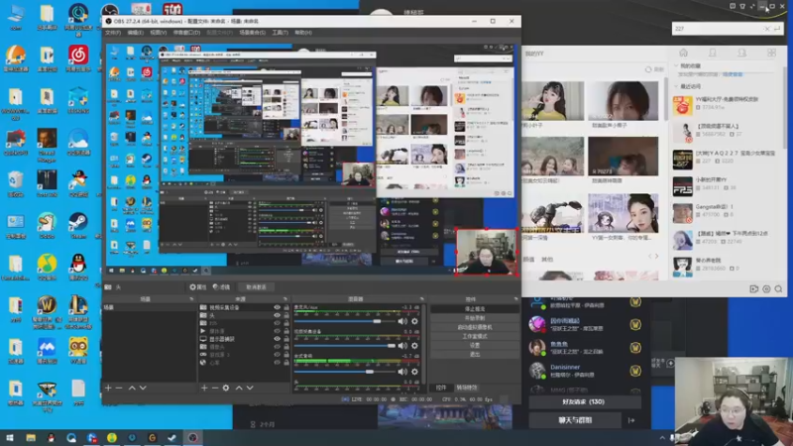Submit YY search with the enter arrow icon

(x=777, y=29)
